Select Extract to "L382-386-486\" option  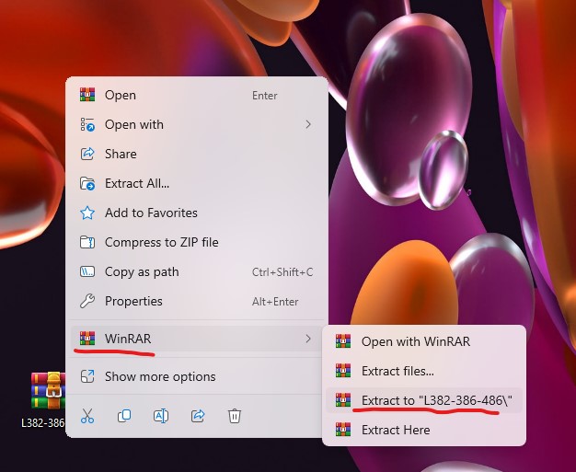coord(437,400)
